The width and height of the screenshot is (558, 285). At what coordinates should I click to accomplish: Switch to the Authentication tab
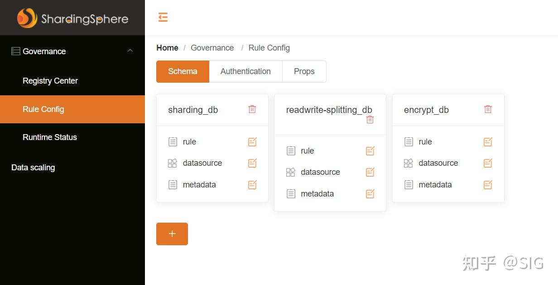(245, 71)
